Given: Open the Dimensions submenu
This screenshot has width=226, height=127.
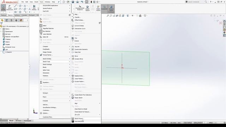Looking at the screenshot, I should [55, 73].
